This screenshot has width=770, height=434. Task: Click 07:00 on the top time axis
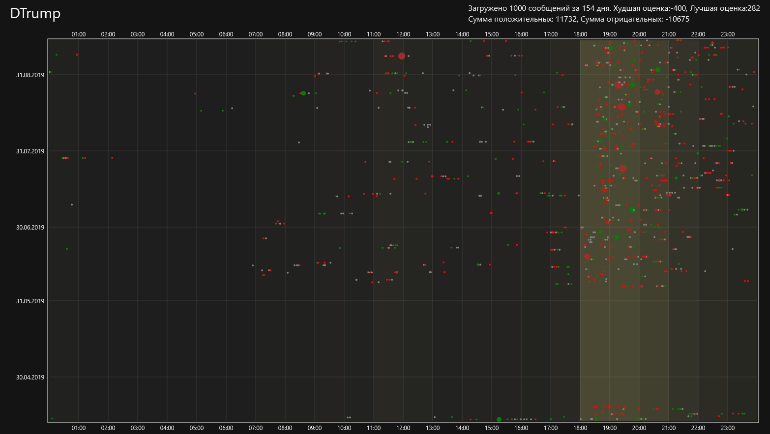[256, 34]
